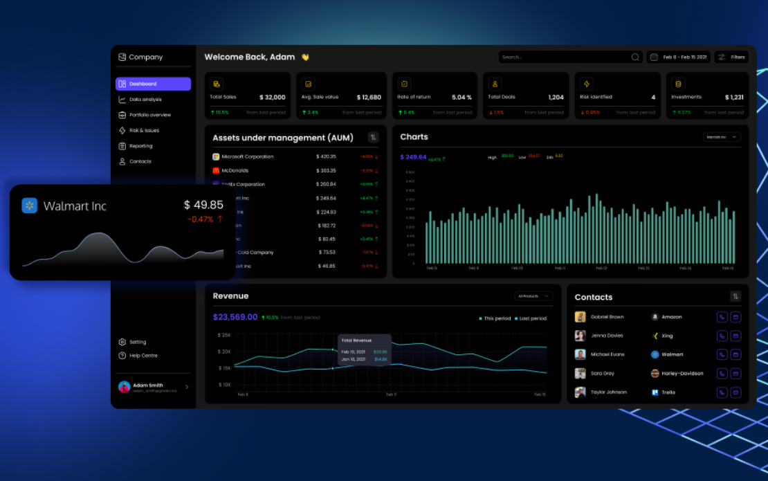Toggle Contacts list sort order
The image size is (768, 481).
coord(735,296)
